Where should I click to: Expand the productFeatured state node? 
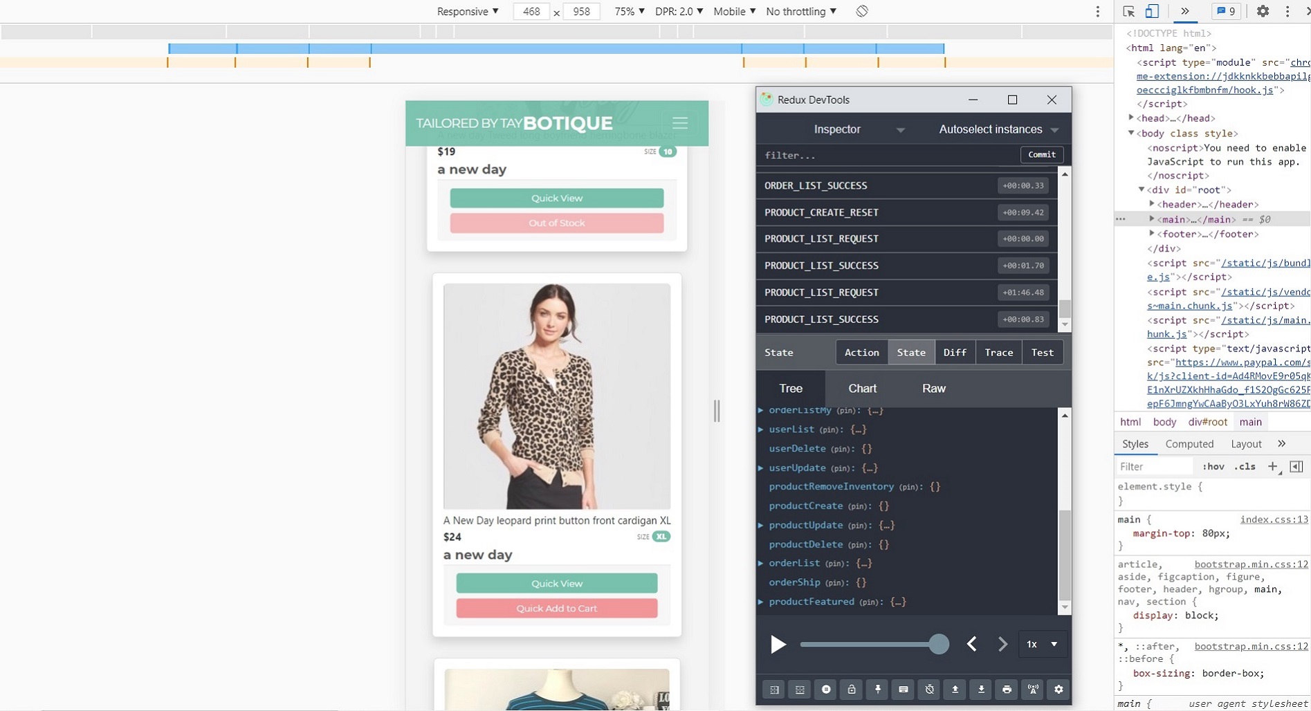[761, 602]
